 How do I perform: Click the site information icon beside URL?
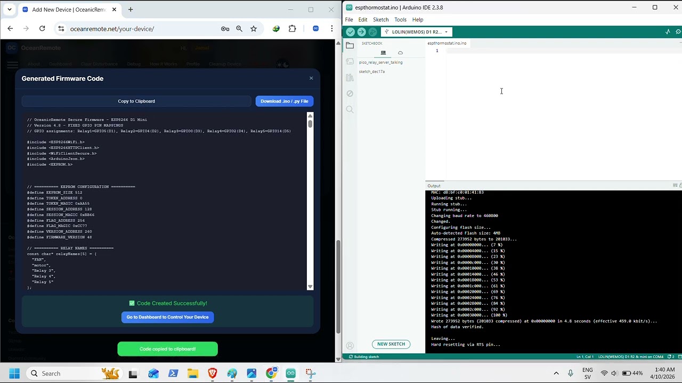click(61, 29)
